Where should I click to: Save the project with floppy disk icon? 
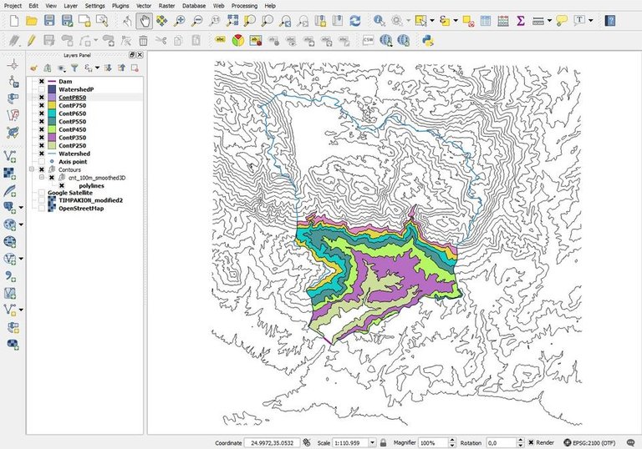tap(49, 20)
